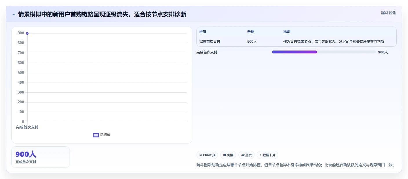
Task: Click the 900人 table cell
Action: point(252,42)
